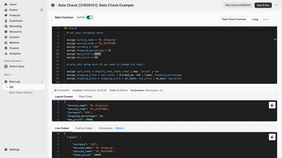Click the Total: $1,600.00 text
The height and width of the screenshot is (158, 282).
click(x=118, y=91)
